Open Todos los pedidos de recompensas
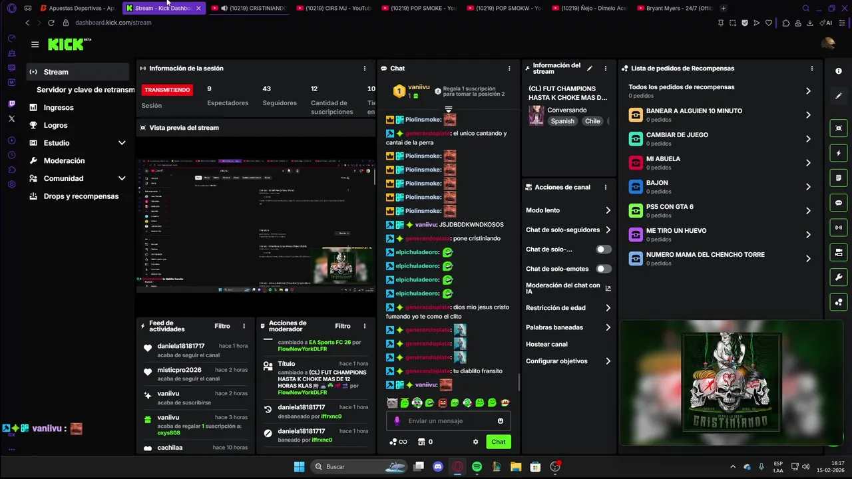Image resolution: width=852 pixels, height=479 pixels. 720,91
